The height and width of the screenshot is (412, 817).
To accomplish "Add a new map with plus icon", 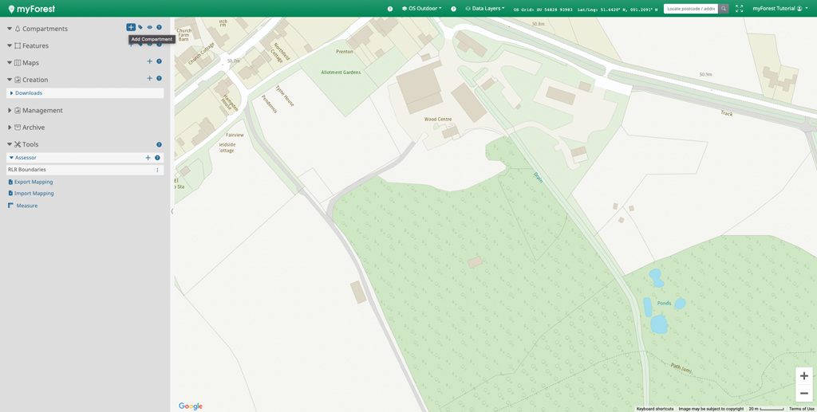I will pyautogui.click(x=149, y=62).
